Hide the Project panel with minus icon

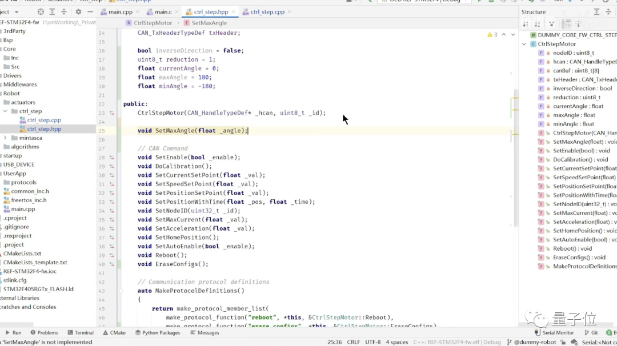tap(90, 12)
